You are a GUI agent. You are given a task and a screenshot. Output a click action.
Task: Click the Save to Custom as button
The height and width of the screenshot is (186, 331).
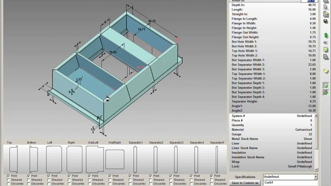[x=245, y=183]
